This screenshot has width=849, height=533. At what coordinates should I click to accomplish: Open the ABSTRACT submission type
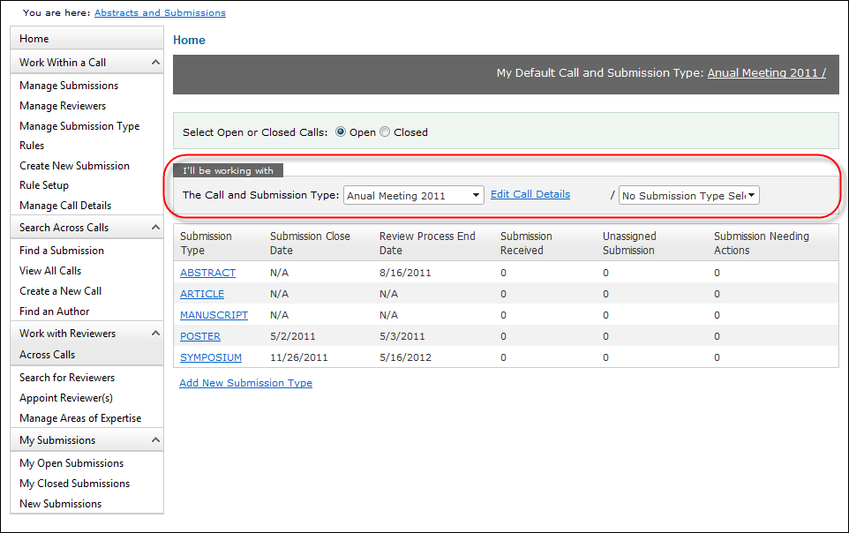tap(207, 273)
